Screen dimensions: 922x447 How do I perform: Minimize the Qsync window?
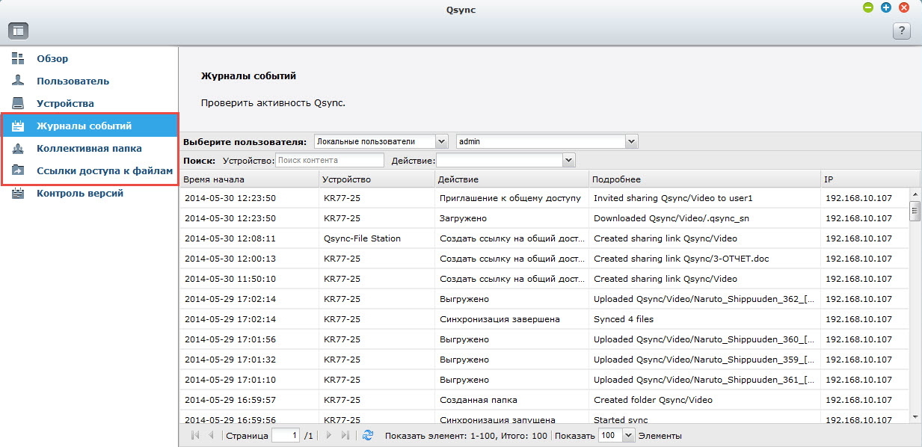(x=868, y=7)
